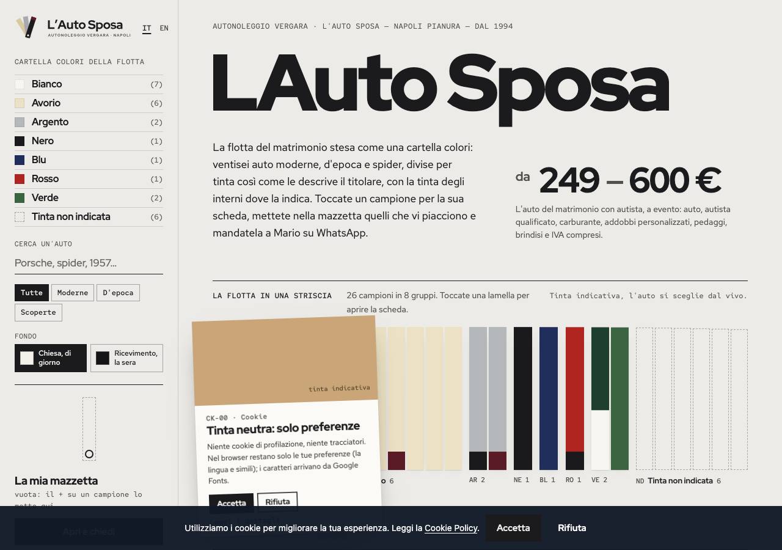Click the tan cookie card color area
Image resolution: width=782 pixels, height=550 pixels.
coord(285,361)
